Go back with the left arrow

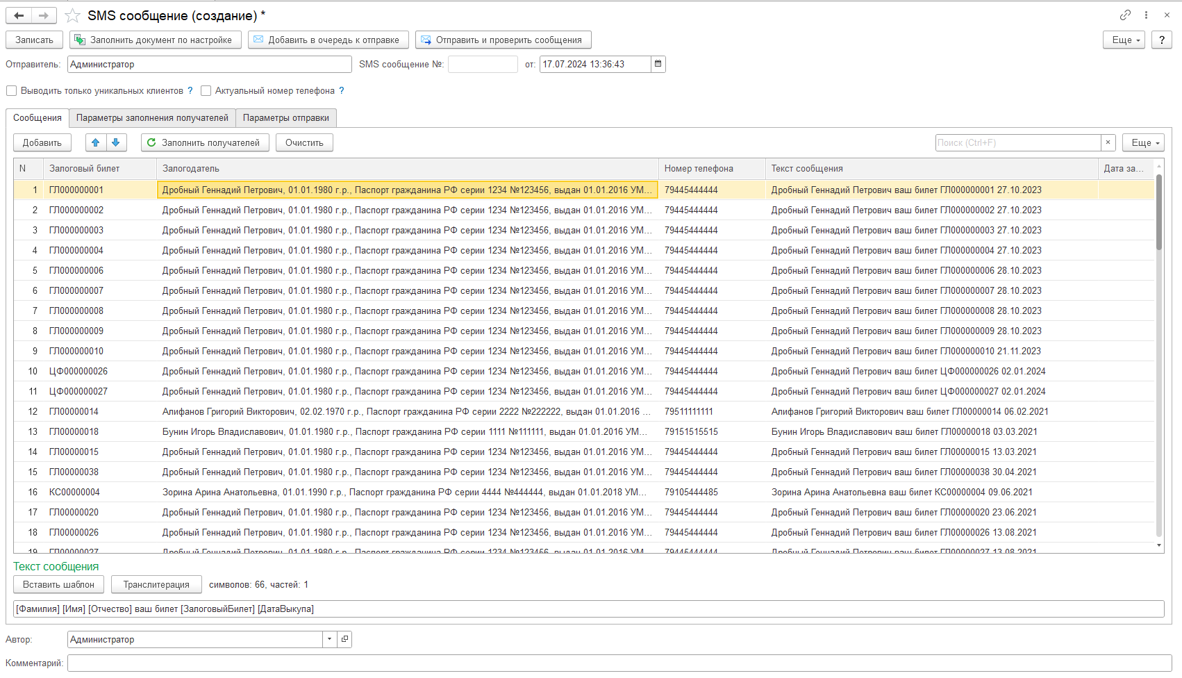coord(19,15)
